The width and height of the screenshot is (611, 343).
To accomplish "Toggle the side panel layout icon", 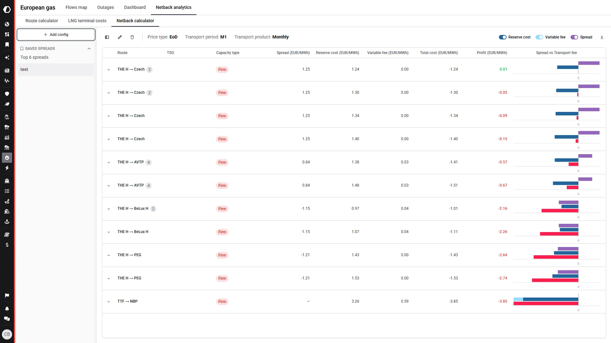I will [x=107, y=37].
